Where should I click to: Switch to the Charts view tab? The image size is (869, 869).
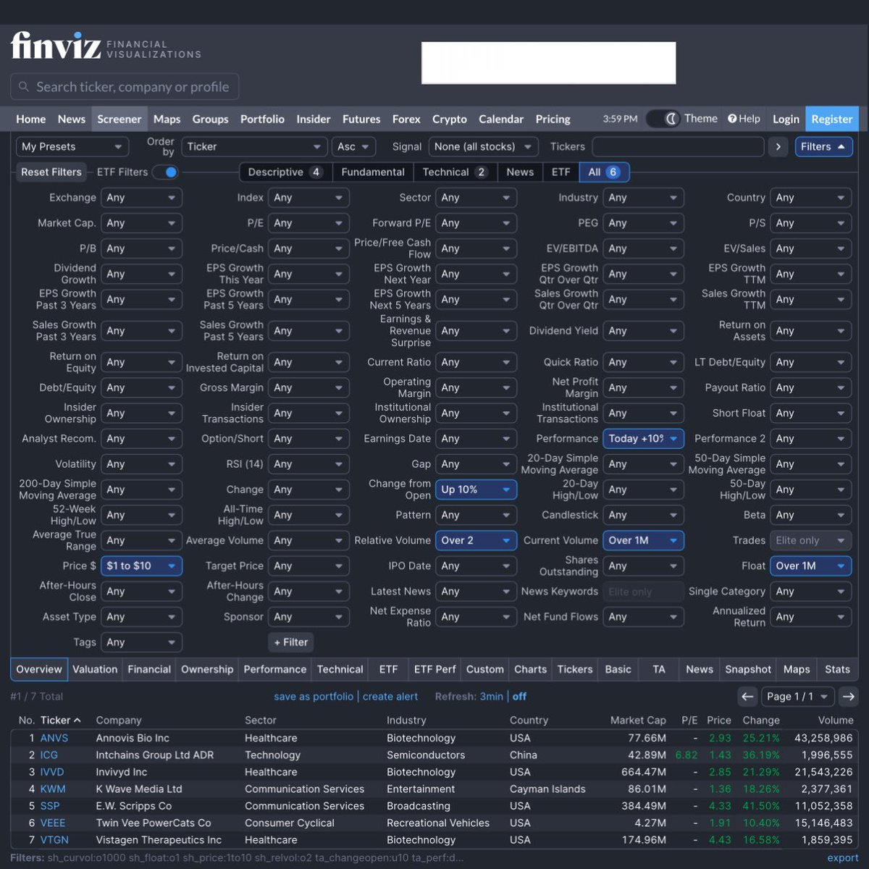tap(530, 669)
